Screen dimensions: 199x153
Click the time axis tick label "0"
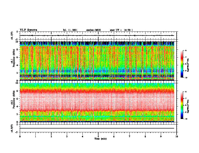point(20,136)
